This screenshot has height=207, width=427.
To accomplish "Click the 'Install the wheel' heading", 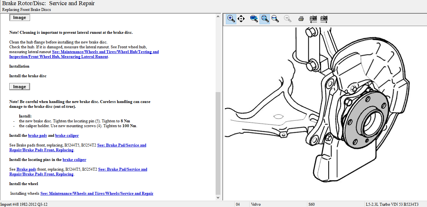I will click(x=24, y=184).
